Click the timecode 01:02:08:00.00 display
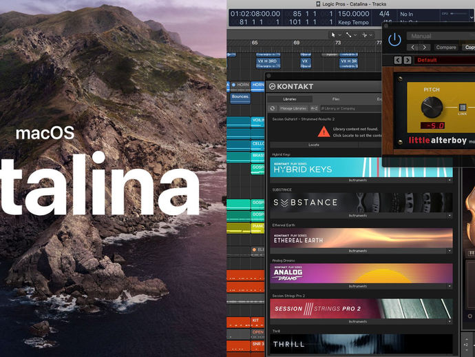Image resolution: width=475 pixels, height=357 pixels. [x=255, y=14]
